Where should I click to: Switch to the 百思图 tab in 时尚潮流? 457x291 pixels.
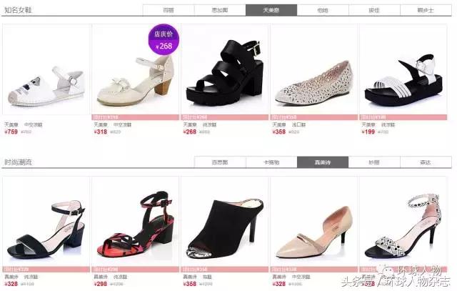[220, 162]
